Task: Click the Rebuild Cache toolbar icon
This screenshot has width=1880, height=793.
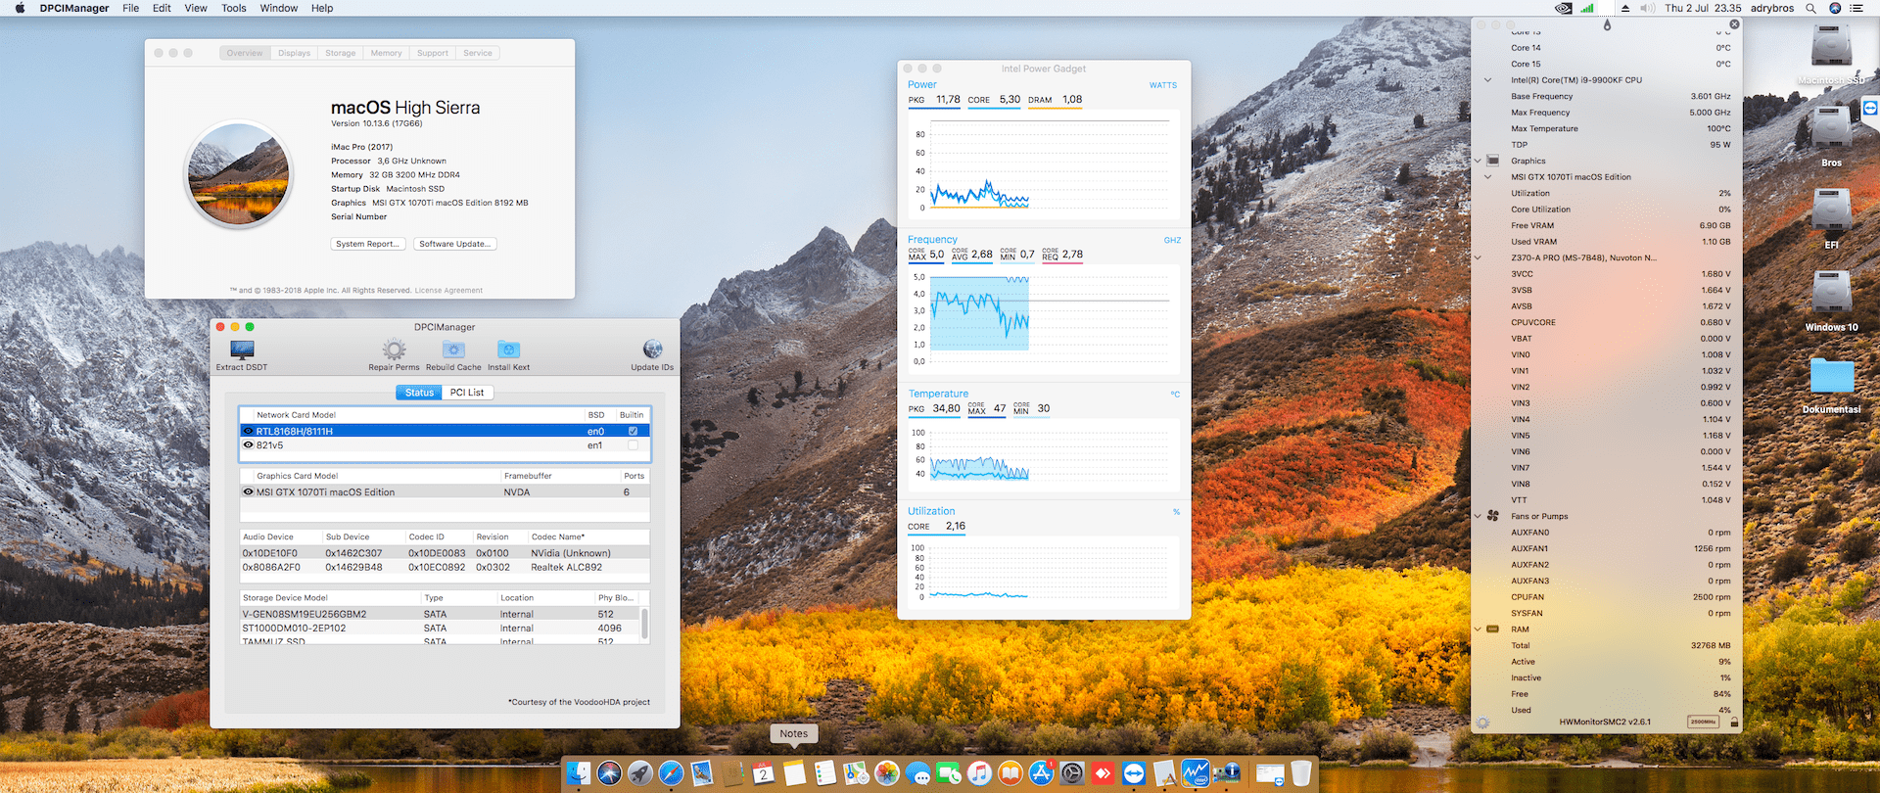Action: click(453, 350)
